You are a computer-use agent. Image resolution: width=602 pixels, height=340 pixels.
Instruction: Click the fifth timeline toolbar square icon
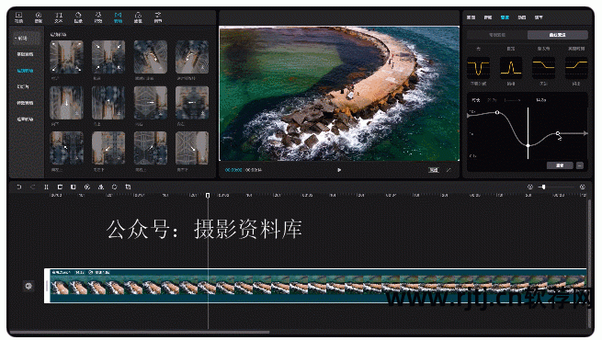(x=74, y=187)
